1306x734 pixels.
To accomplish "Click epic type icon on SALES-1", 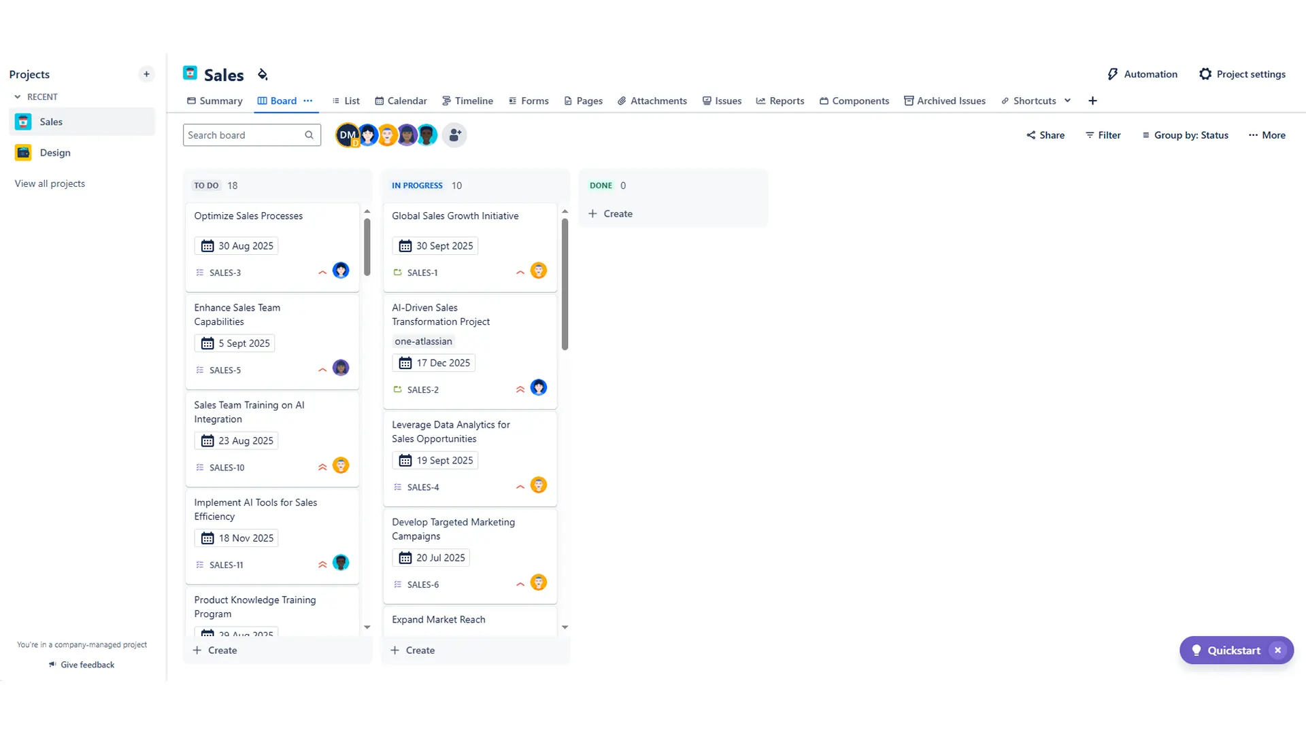I will point(398,273).
